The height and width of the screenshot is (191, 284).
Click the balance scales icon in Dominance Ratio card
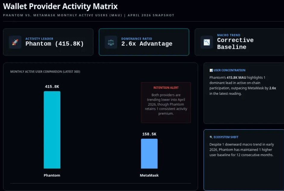click(x=111, y=42)
